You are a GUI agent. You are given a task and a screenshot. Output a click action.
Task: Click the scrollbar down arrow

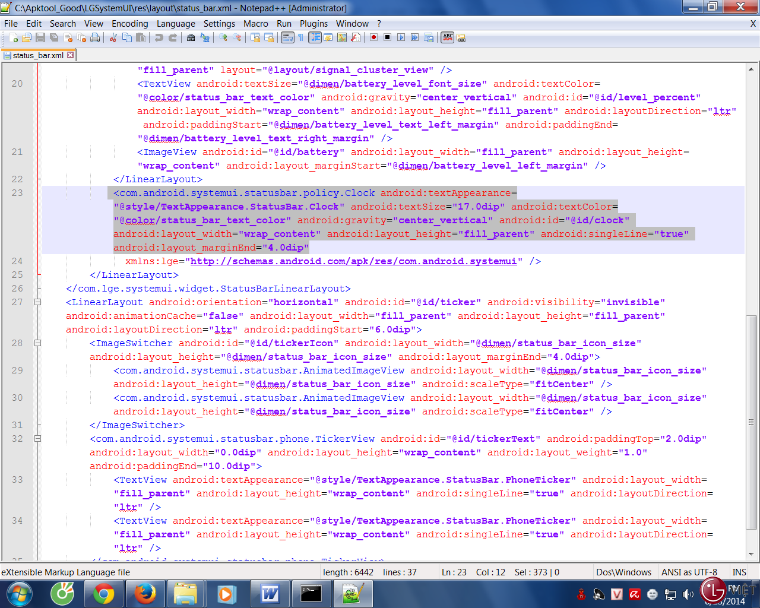(751, 554)
